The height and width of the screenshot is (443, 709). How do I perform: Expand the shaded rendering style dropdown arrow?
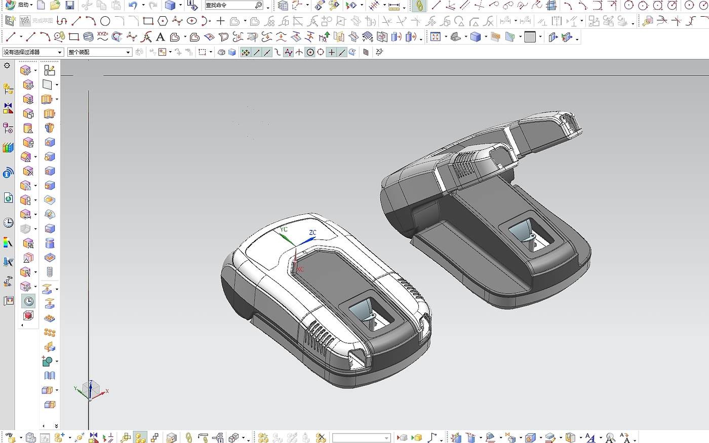(x=486, y=37)
